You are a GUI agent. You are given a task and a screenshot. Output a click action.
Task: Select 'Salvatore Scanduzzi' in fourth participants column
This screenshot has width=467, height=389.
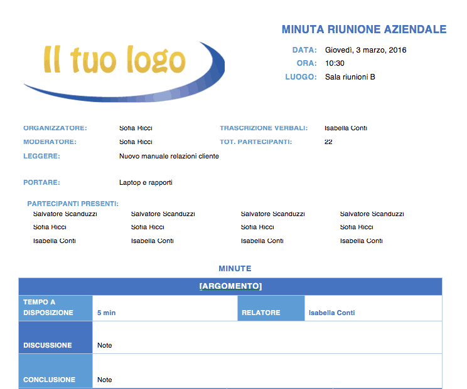coord(372,214)
